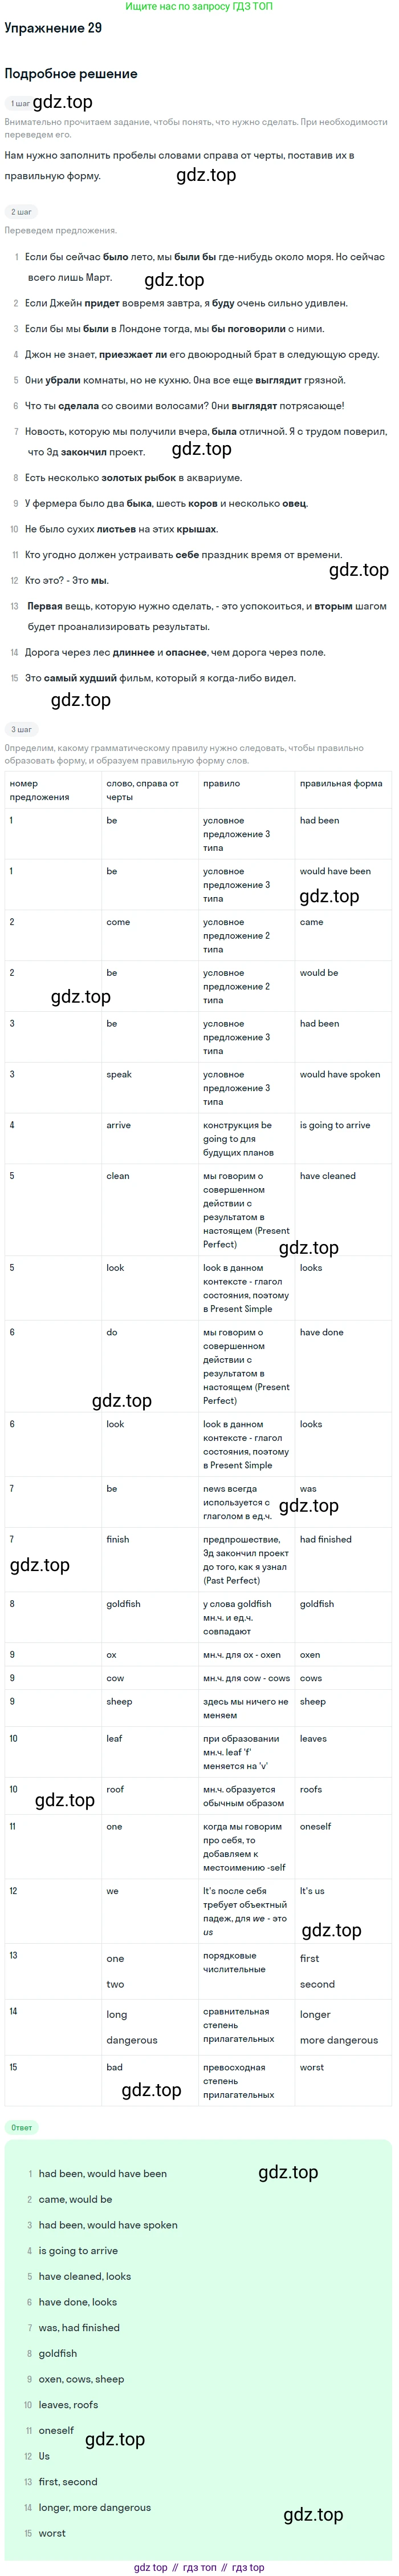Click the middle 'гдз топ' footer link

click(200, 2567)
